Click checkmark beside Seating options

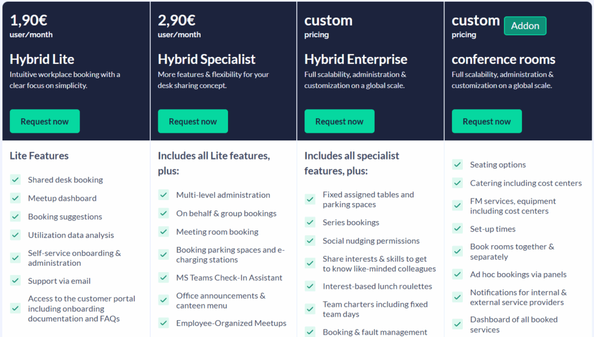[458, 165]
